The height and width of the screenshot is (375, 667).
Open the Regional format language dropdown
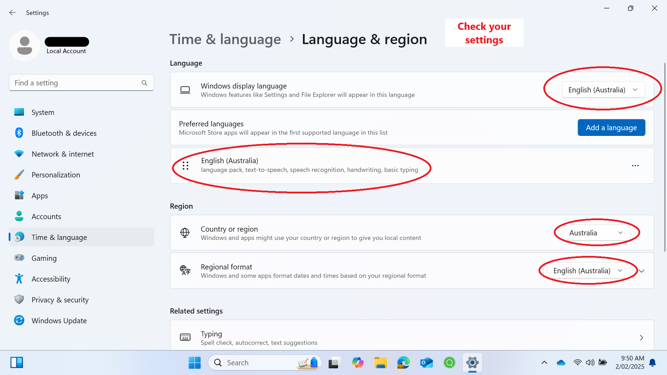pos(588,271)
